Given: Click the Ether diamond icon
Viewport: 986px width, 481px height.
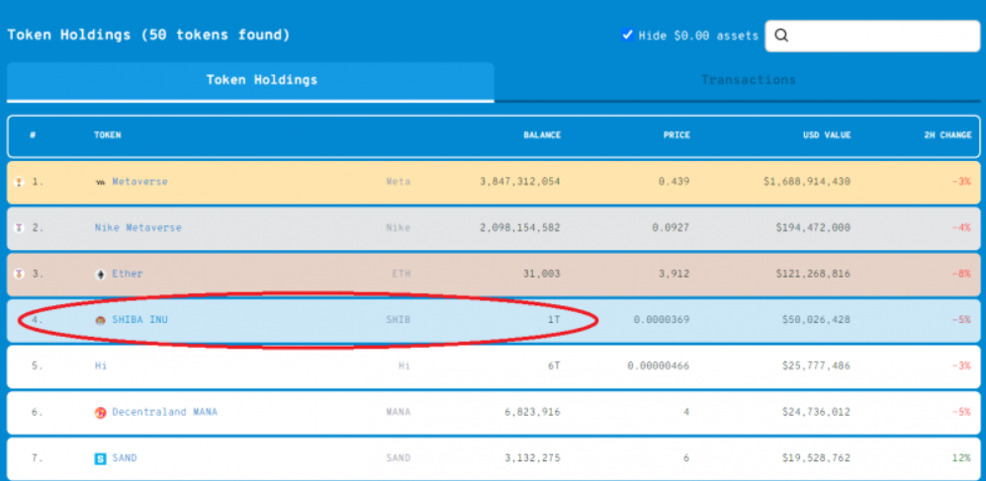Looking at the screenshot, I should [100, 275].
